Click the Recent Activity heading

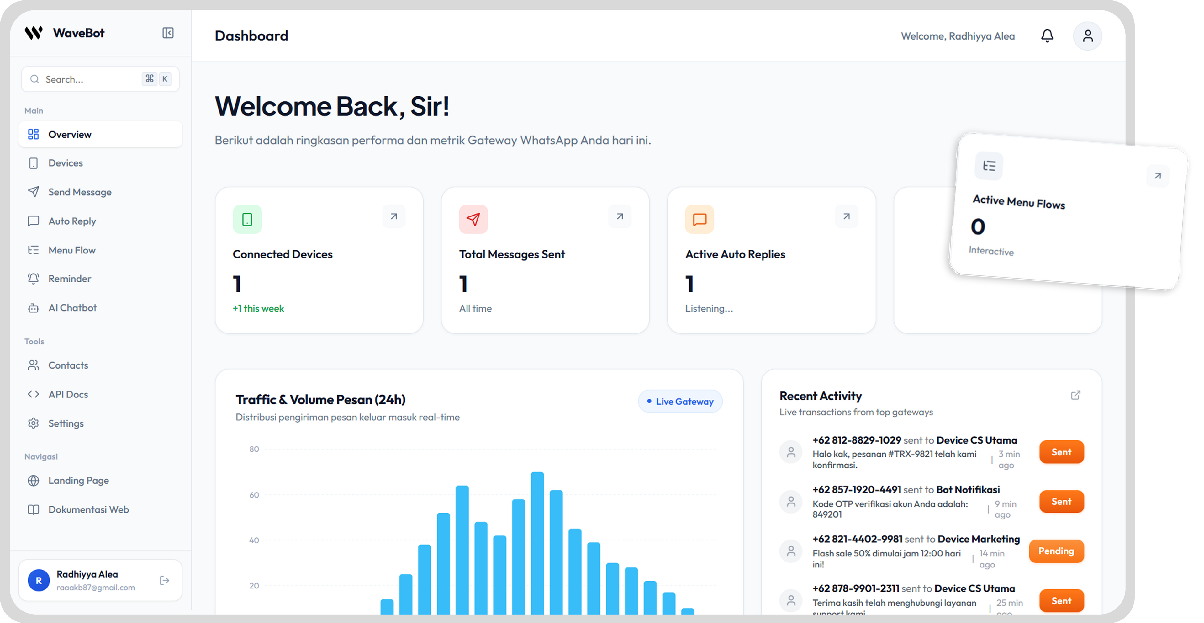pyautogui.click(x=820, y=396)
